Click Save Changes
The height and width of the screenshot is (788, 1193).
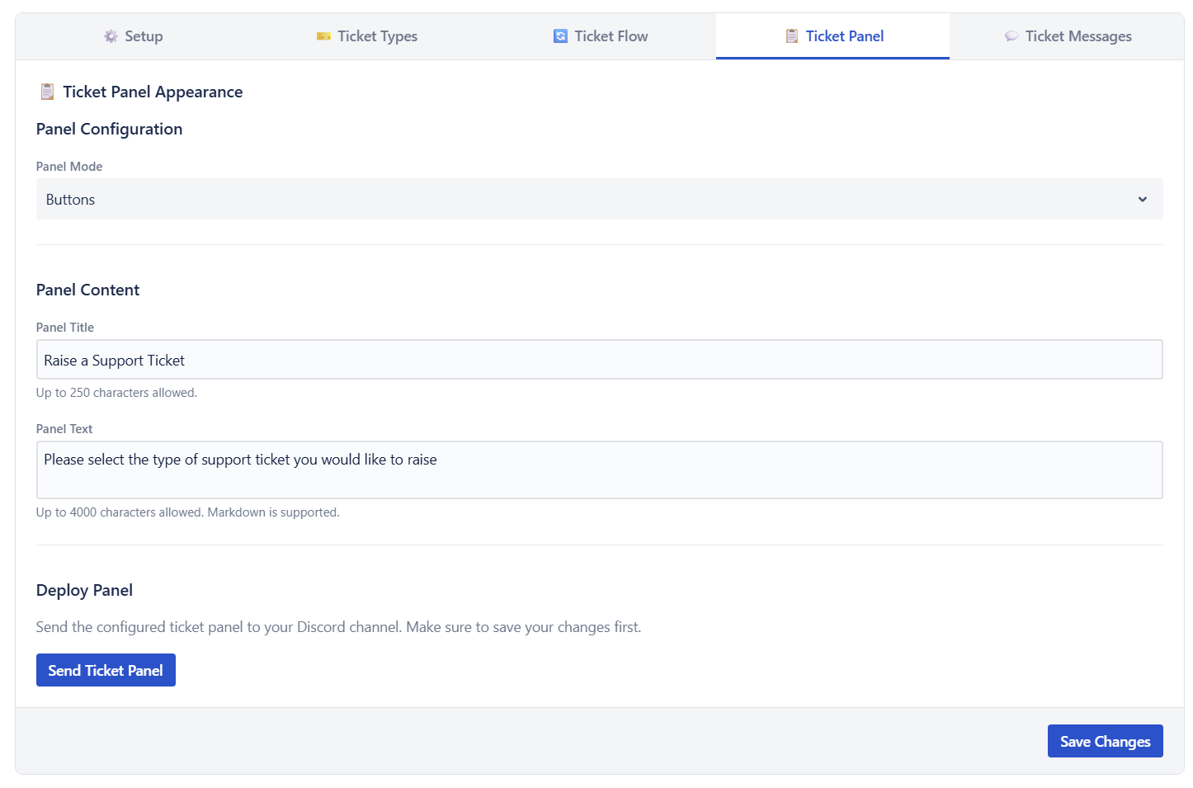coord(1105,741)
